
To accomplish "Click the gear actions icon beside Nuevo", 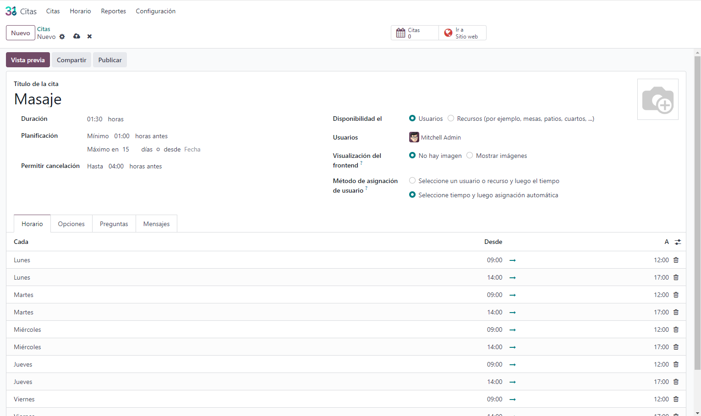I will coord(62,37).
